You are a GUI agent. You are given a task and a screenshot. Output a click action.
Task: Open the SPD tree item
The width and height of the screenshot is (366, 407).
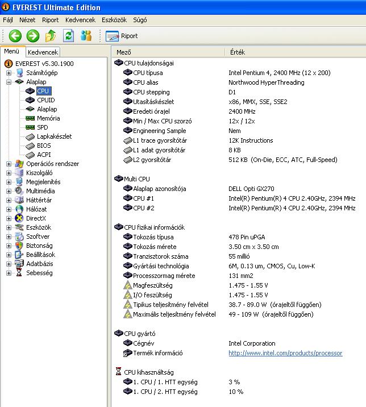tap(43, 127)
